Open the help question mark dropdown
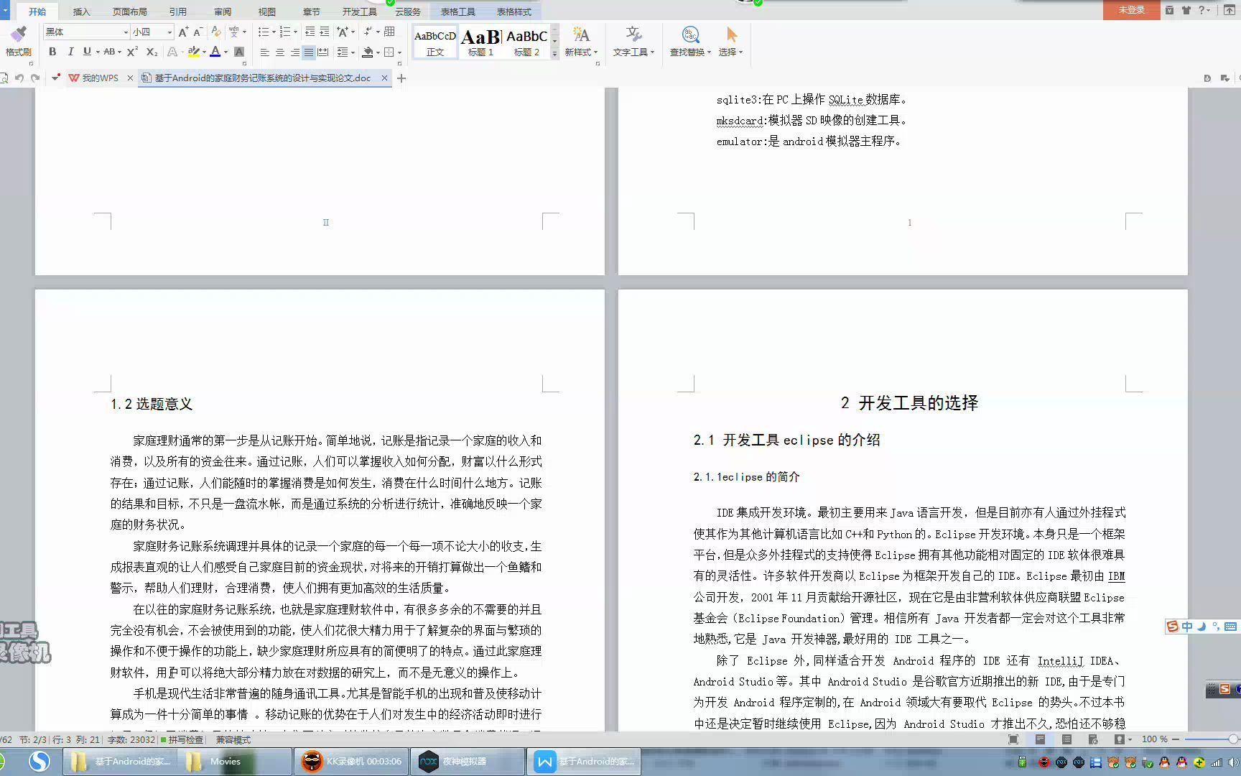The image size is (1241, 776). click(x=1204, y=10)
